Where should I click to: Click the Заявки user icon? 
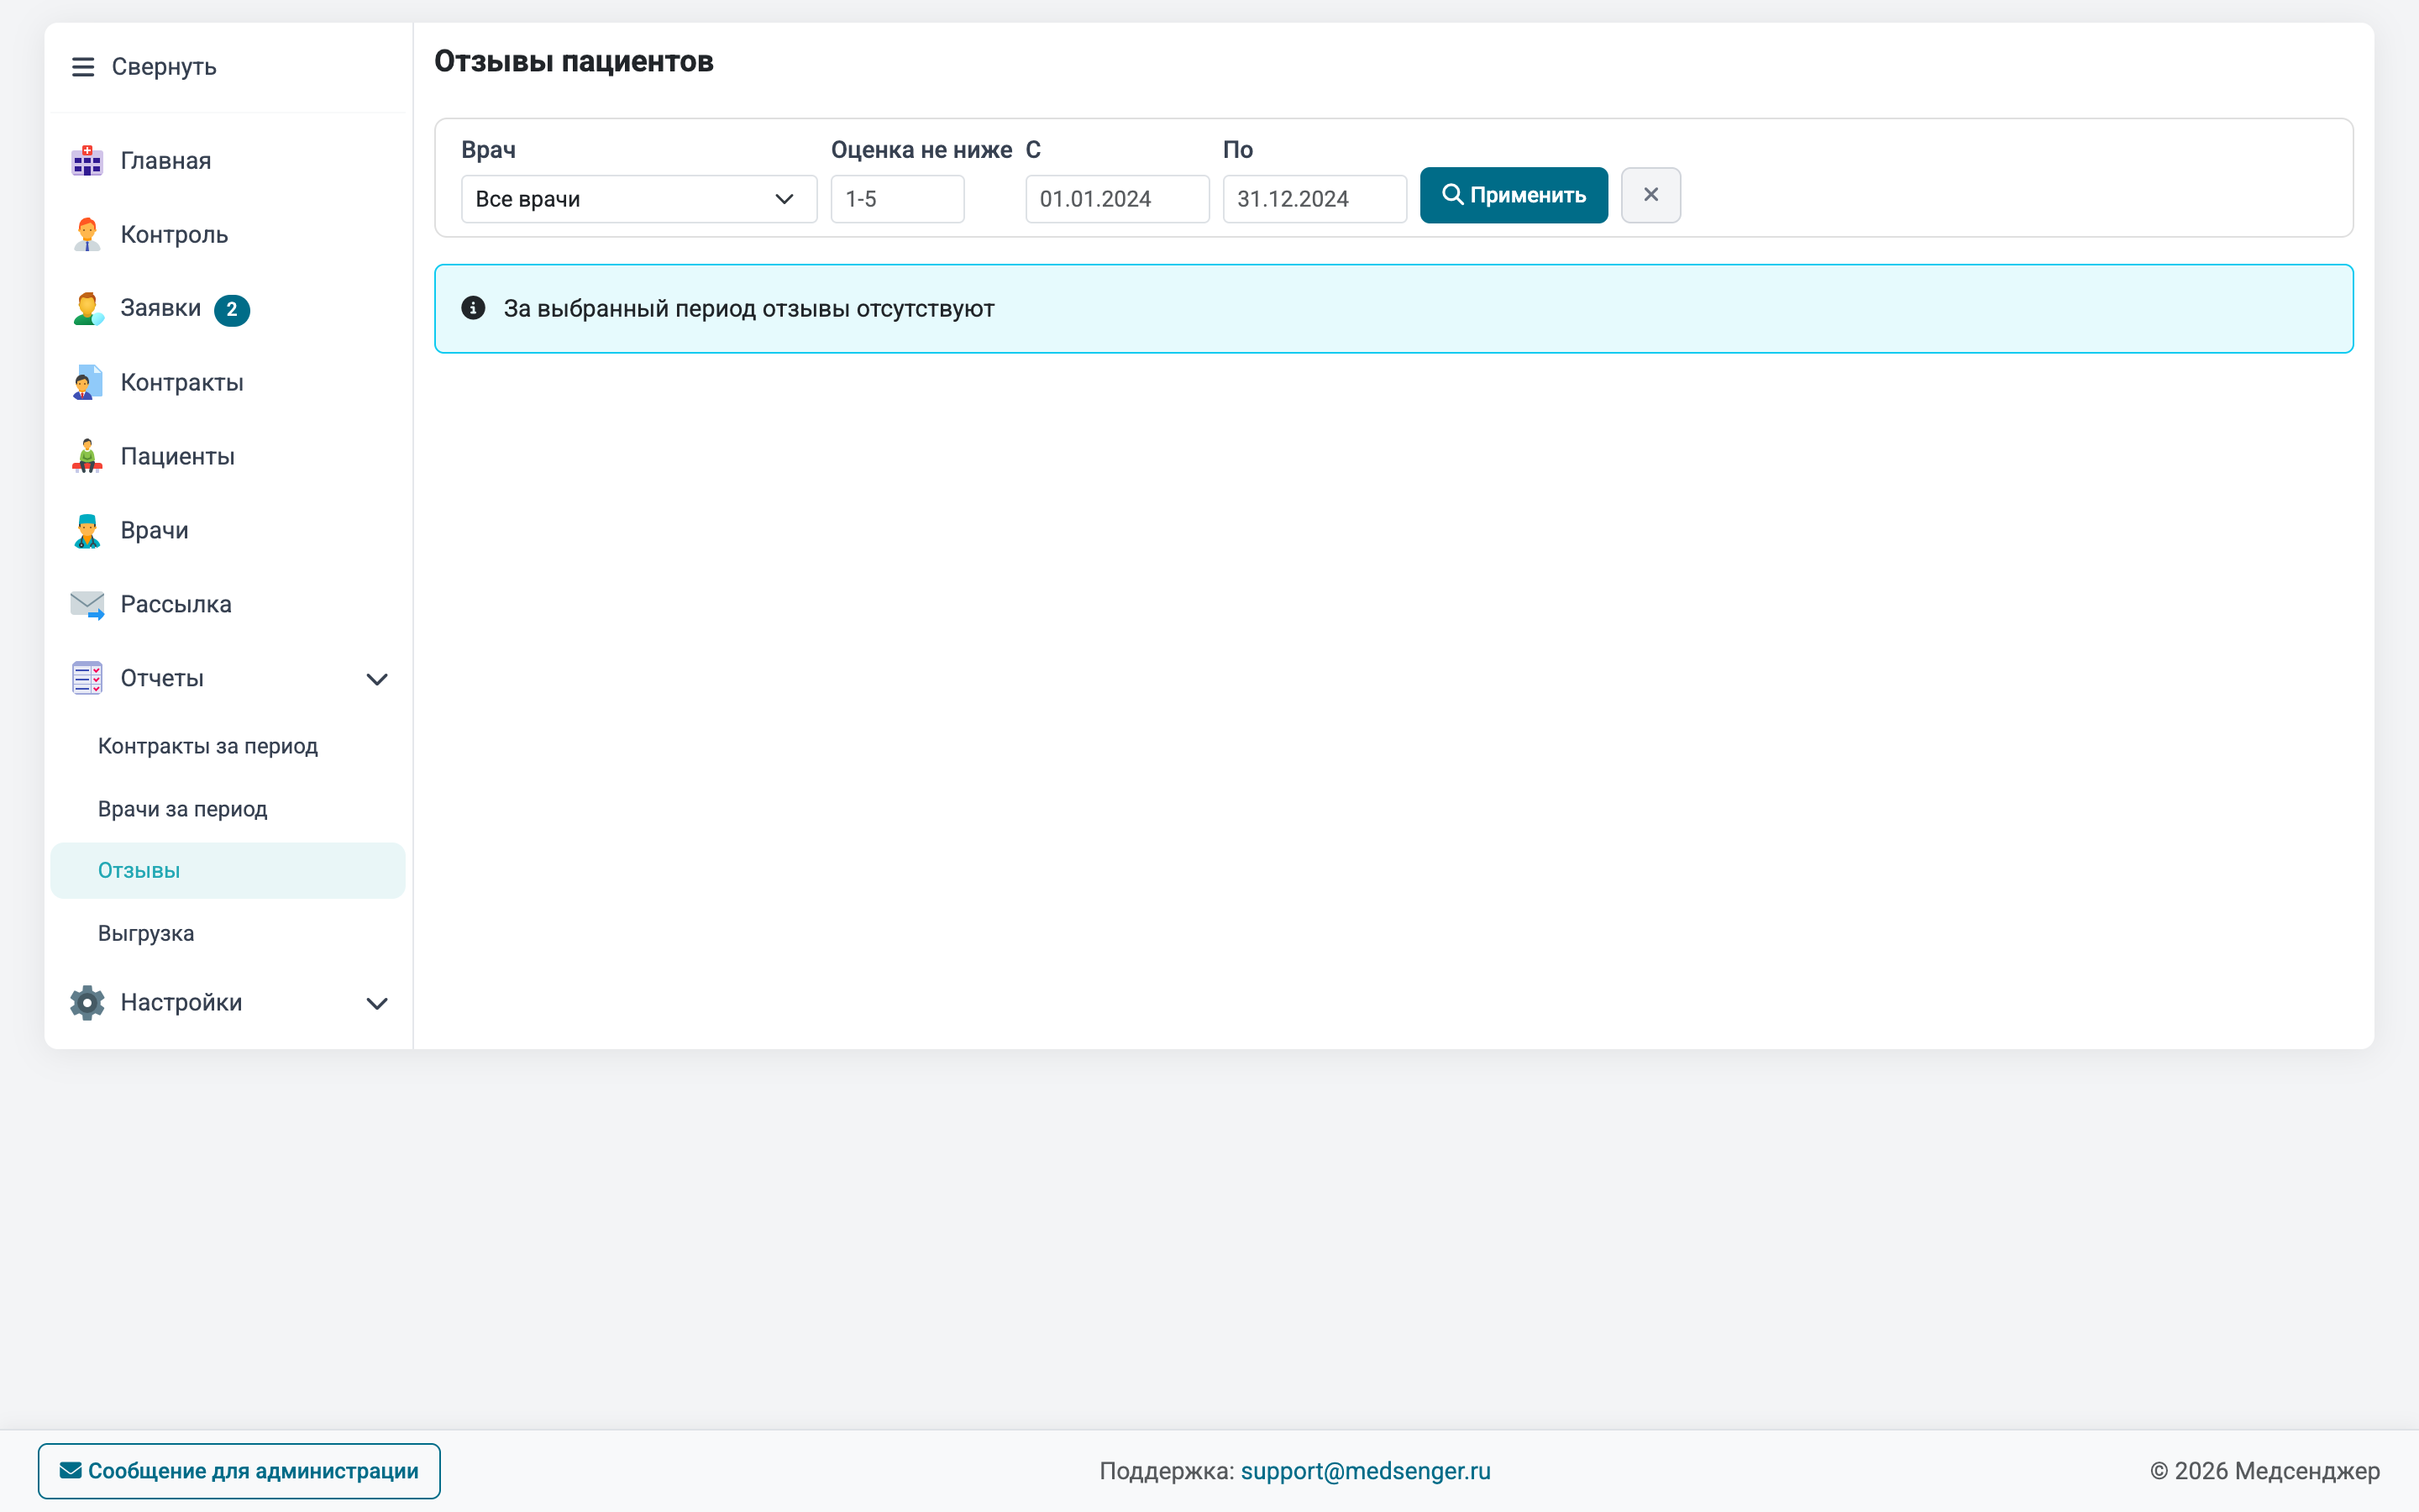[x=87, y=309]
